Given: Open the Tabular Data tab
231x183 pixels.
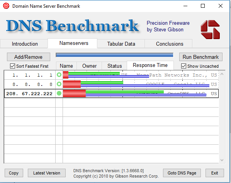Looking at the screenshot, I should [121, 44].
